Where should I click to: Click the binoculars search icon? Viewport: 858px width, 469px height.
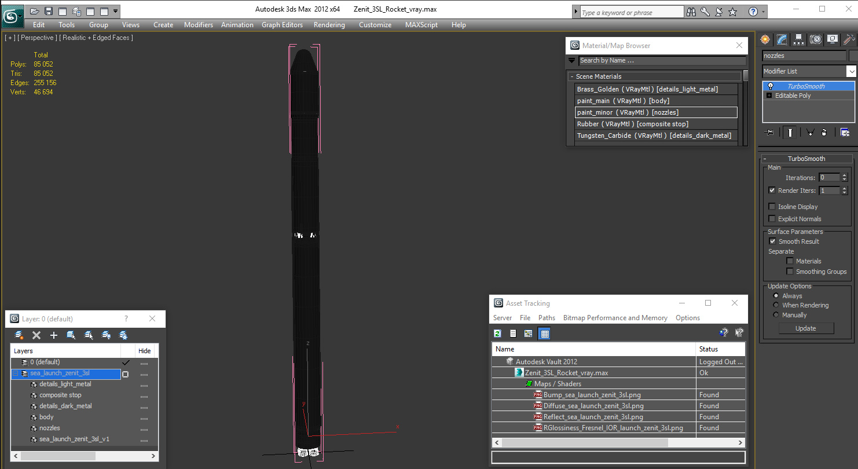pos(691,12)
